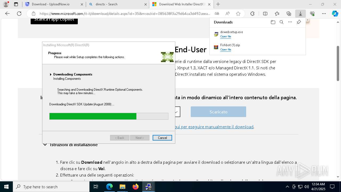Screen dimensions: 341x192
Task: Click the Downloads panel title
Action: 223,22
